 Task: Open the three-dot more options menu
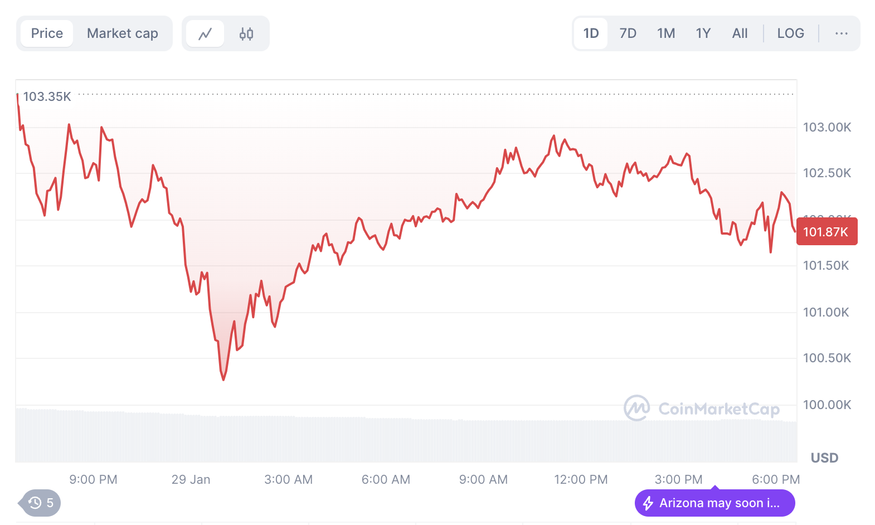841,33
